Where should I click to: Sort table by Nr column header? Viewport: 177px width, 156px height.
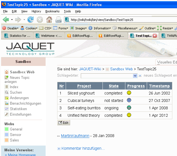tap(62, 86)
